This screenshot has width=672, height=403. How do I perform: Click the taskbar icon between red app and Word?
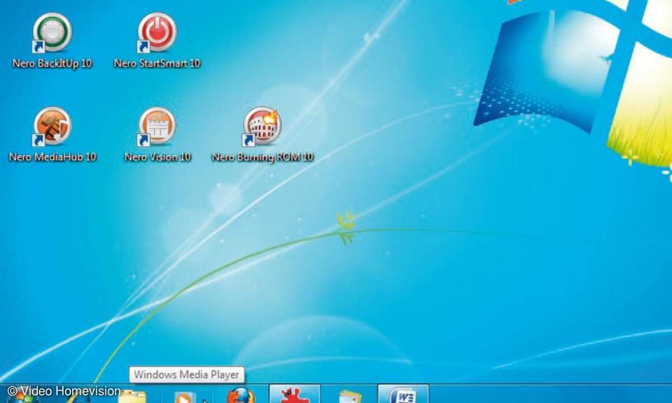click(349, 395)
